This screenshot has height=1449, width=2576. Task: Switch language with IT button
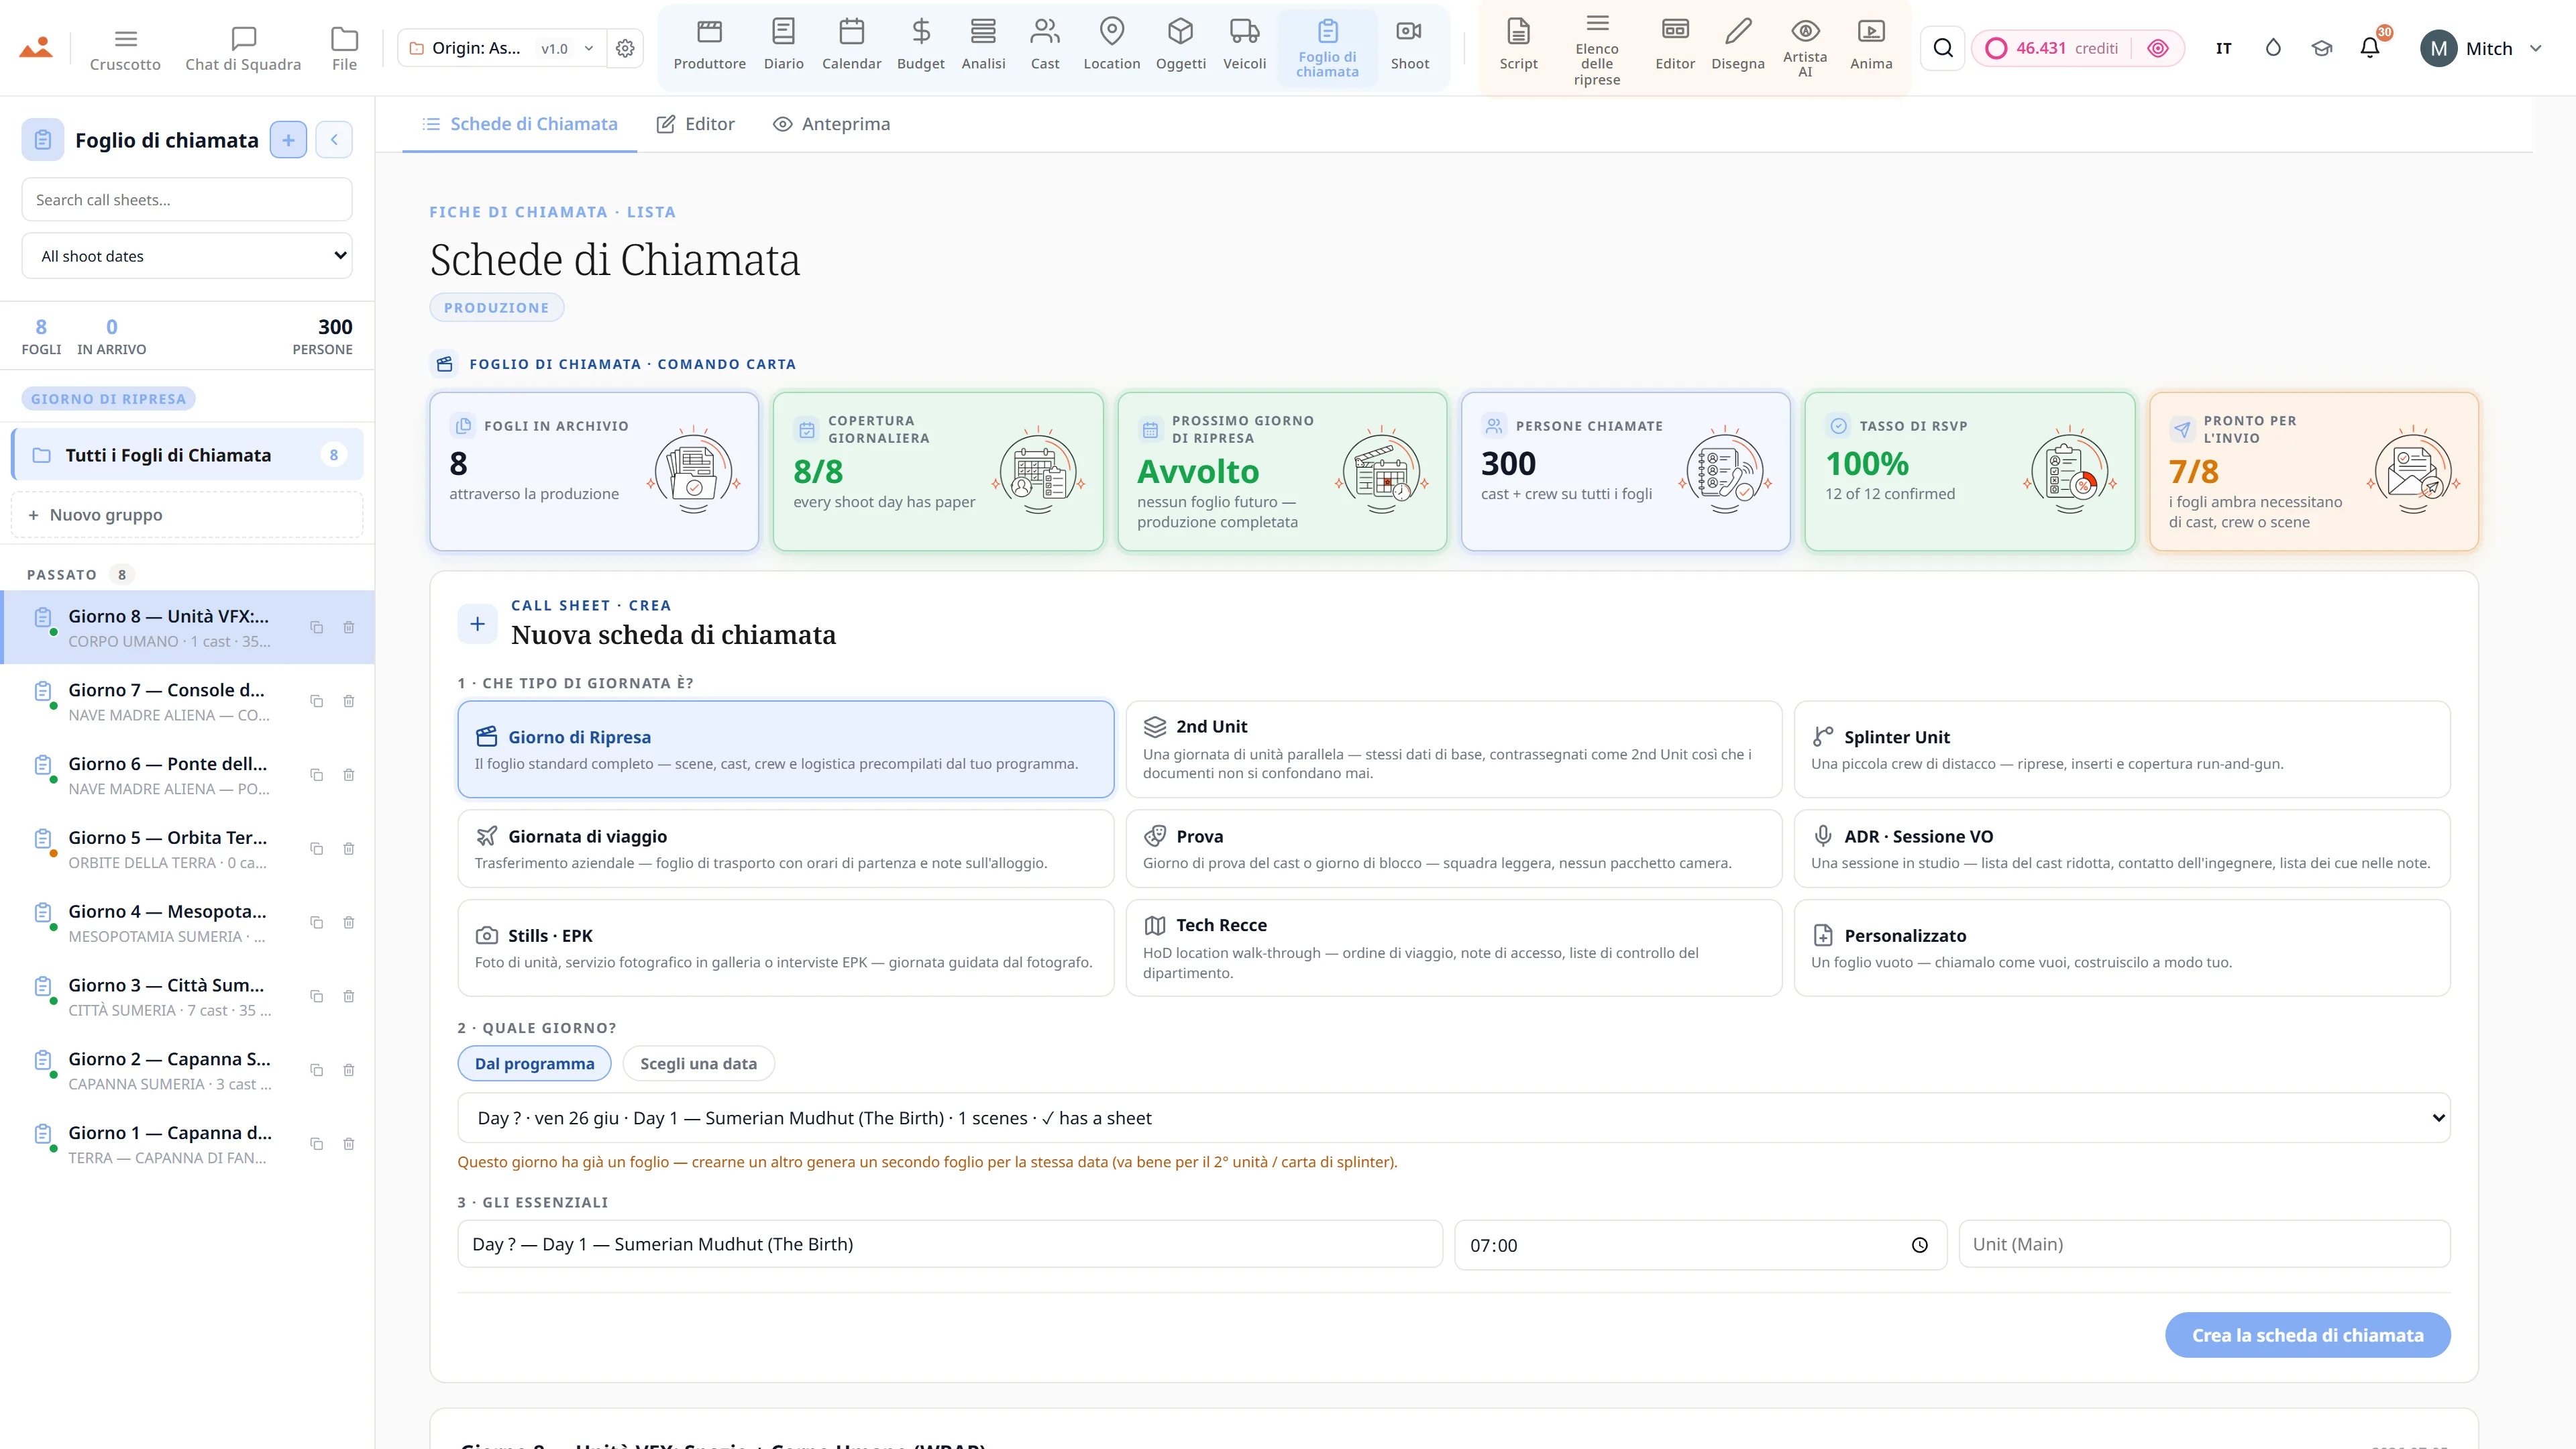(x=2223, y=48)
